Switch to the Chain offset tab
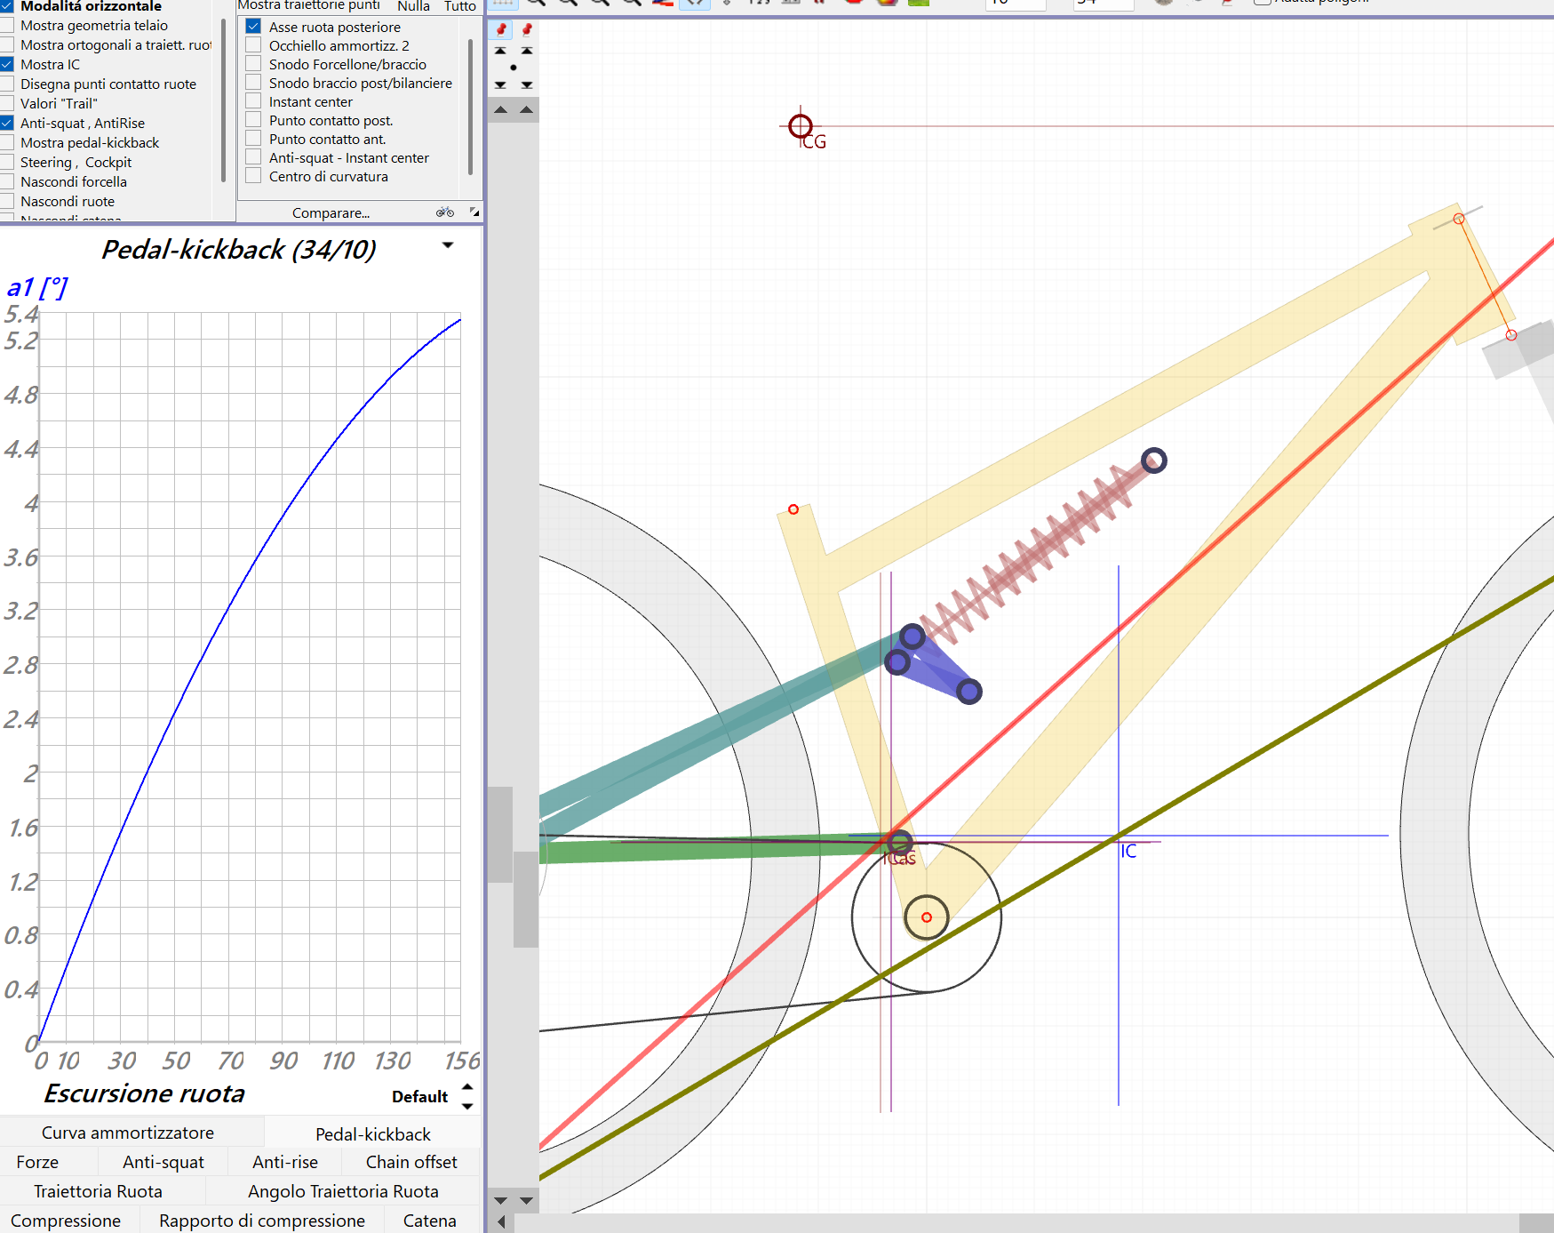Screen dimensions: 1554x1233 [x=411, y=1162]
